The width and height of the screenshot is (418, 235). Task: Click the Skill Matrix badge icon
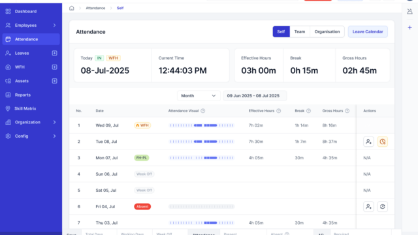point(8,108)
